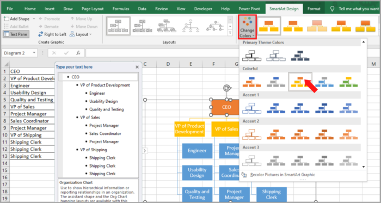Open the Add Shape dropdown arrow
This screenshot has width=381, height=203.
pos(34,19)
